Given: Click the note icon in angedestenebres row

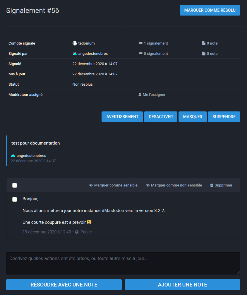Looking at the screenshot, I should click(x=204, y=54).
